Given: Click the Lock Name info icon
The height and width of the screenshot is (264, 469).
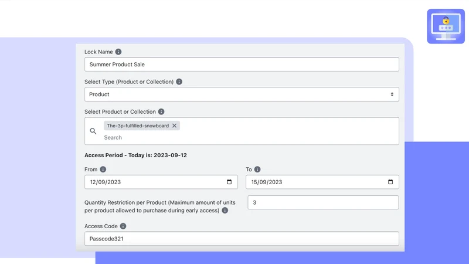Looking at the screenshot, I should click(x=118, y=52).
